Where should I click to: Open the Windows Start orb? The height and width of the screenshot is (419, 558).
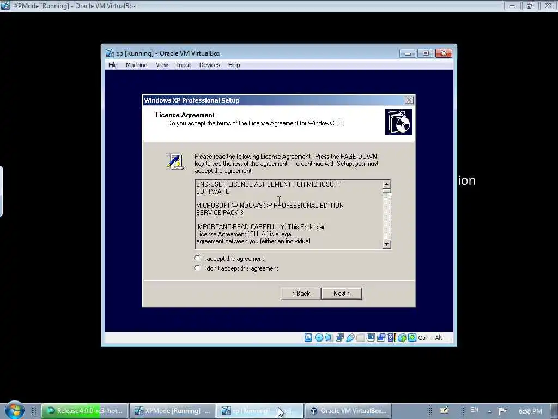(14, 410)
